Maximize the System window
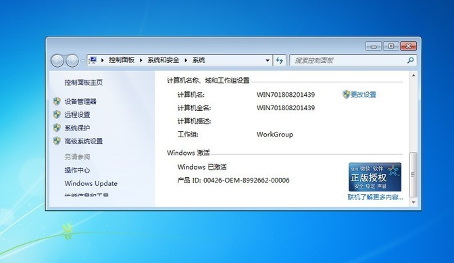 click(x=391, y=46)
